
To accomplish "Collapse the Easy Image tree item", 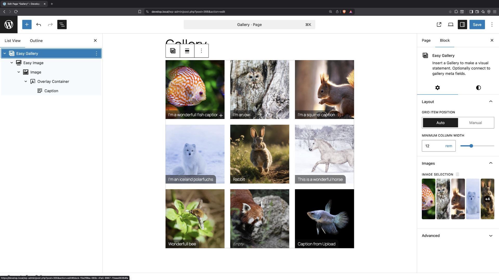I will pos(12,63).
